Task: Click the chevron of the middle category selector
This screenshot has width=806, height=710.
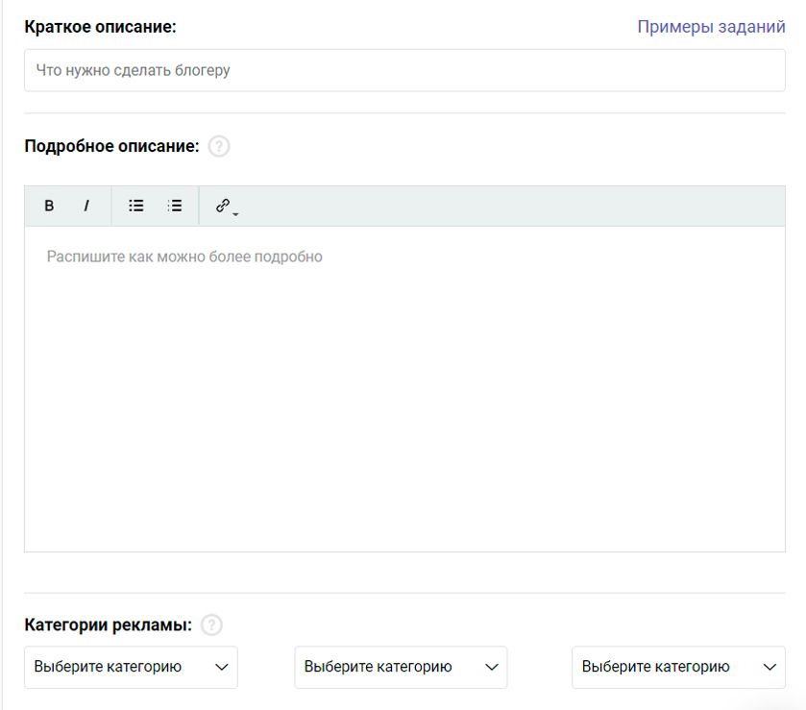Action: click(492, 667)
